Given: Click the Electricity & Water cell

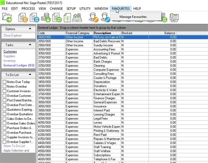Looking at the screenshot, I should click(107, 90).
